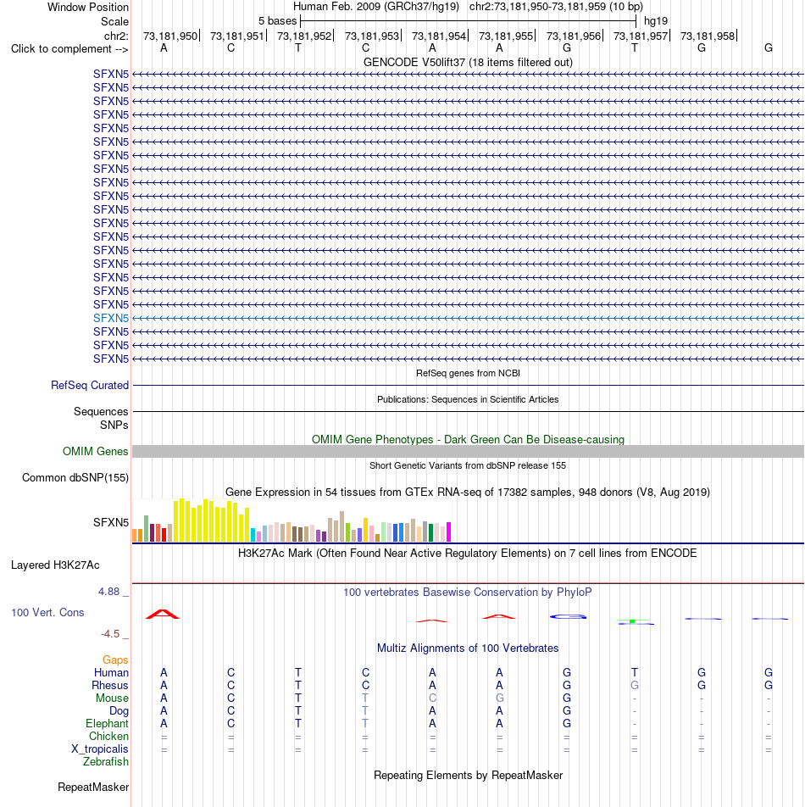
Task: Click the -4.5 PhyloP lower limit value
Action: (110, 634)
